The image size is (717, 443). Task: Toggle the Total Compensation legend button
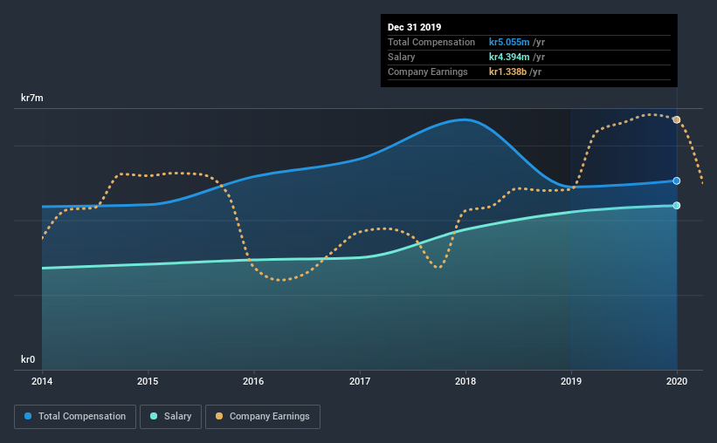(x=75, y=417)
